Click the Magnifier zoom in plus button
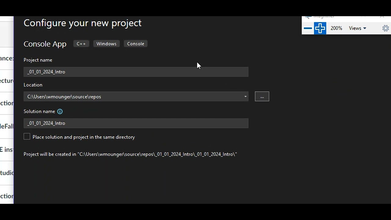This screenshot has height=220, width=391. point(320,28)
